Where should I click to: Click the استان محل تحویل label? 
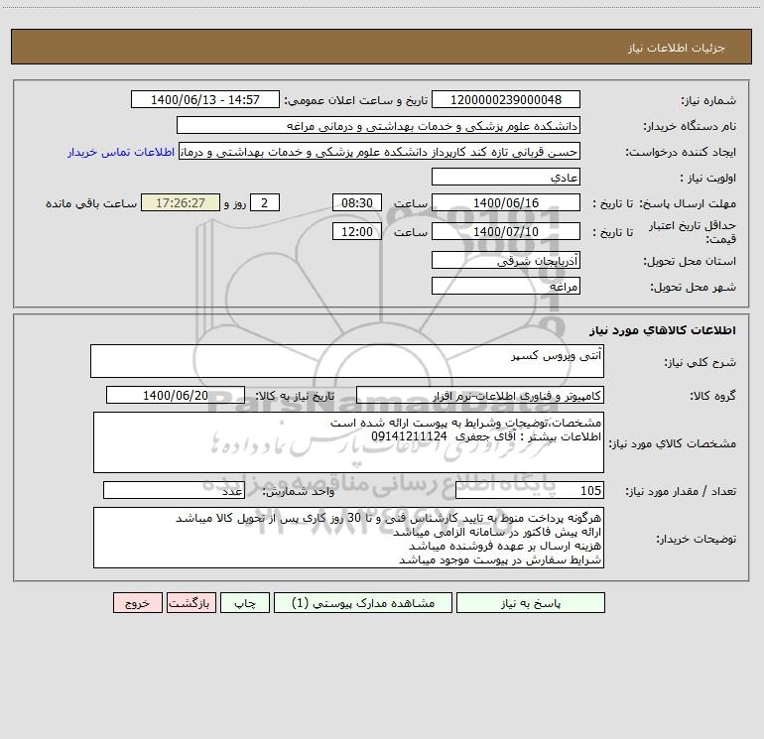(x=690, y=262)
